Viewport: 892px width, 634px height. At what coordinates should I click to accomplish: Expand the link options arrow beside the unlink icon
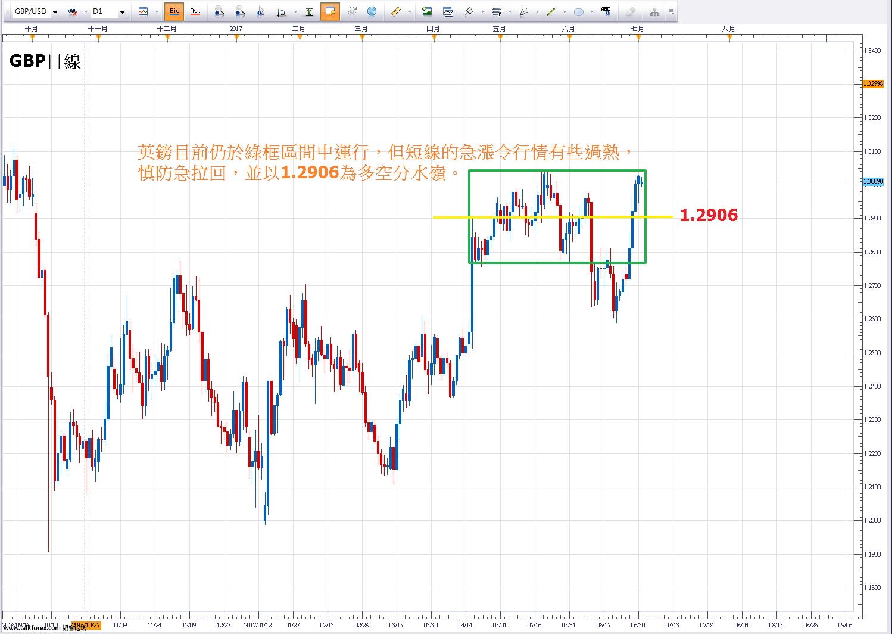tap(85, 11)
